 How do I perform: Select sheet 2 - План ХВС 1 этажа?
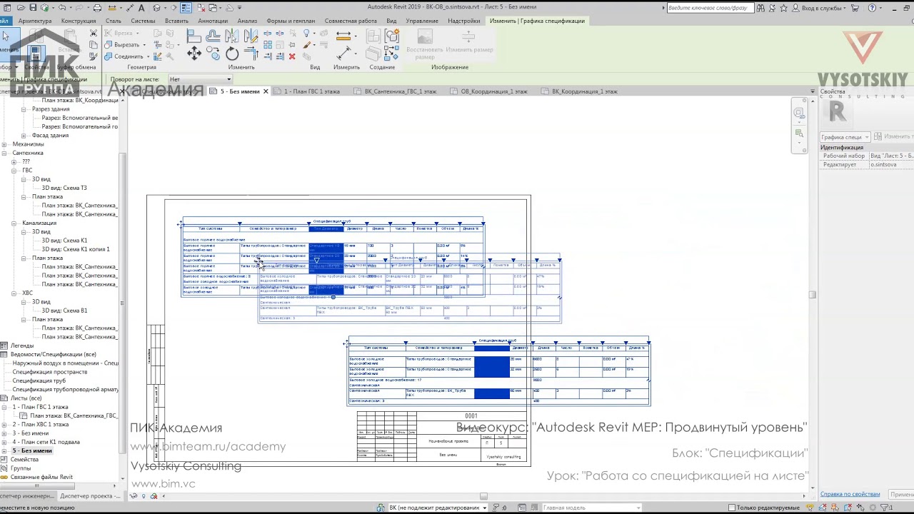[x=40, y=425]
